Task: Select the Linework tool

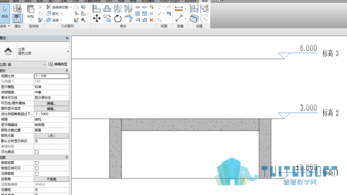Action: [x=169, y=14]
